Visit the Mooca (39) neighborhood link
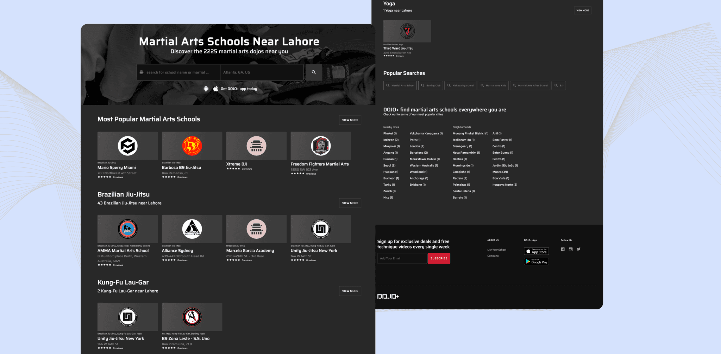This screenshot has width=721, height=354. pyautogui.click(x=500, y=172)
